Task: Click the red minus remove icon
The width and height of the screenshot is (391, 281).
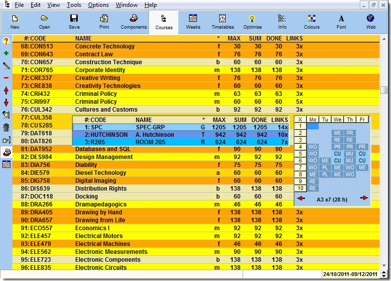Action: 6,78
